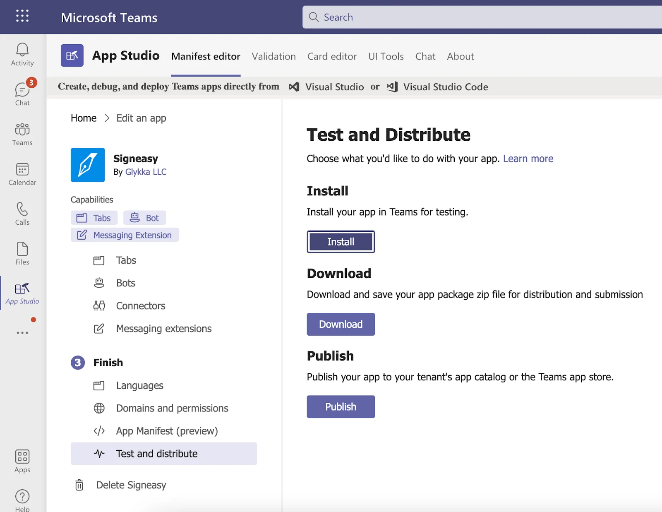Click the Connectors plug icon
This screenshot has width=662, height=512.
[x=99, y=305]
